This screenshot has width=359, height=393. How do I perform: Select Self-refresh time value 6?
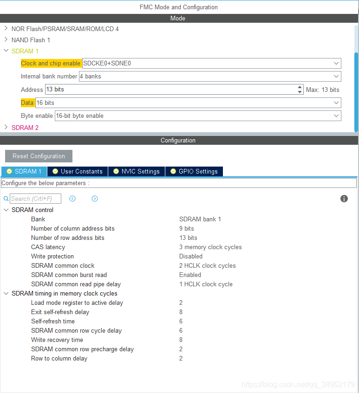181,321
